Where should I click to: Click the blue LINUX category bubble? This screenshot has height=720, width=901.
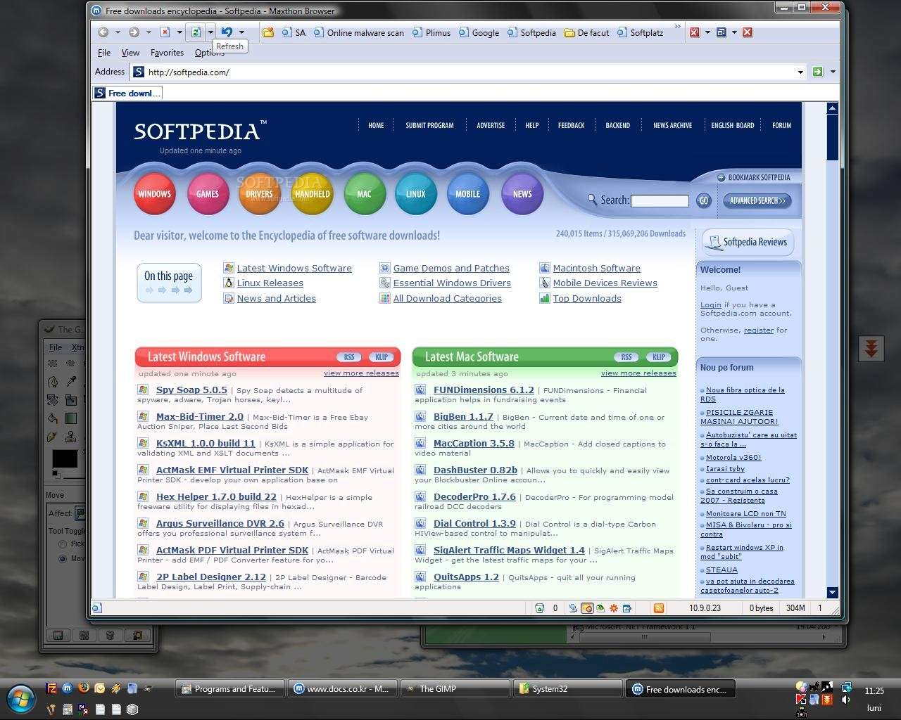pyautogui.click(x=416, y=193)
